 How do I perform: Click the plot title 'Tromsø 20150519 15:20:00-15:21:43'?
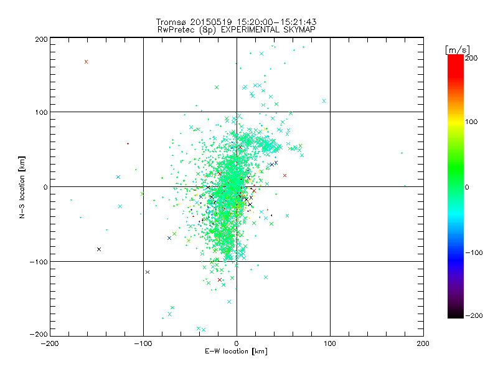point(236,22)
